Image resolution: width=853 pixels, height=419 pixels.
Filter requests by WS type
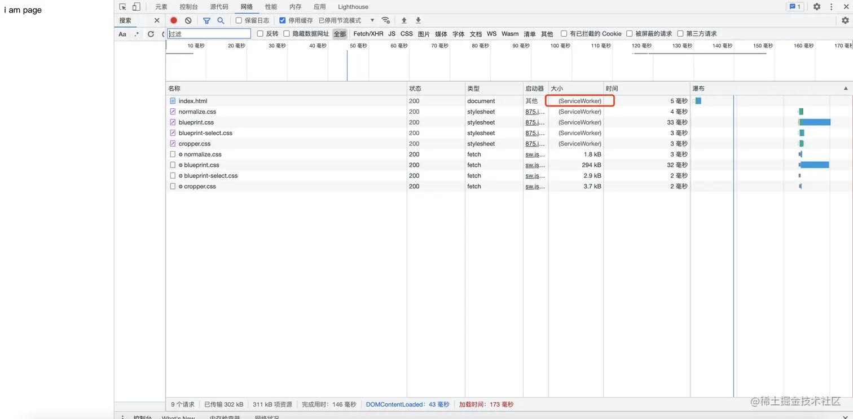(x=492, y=34)
